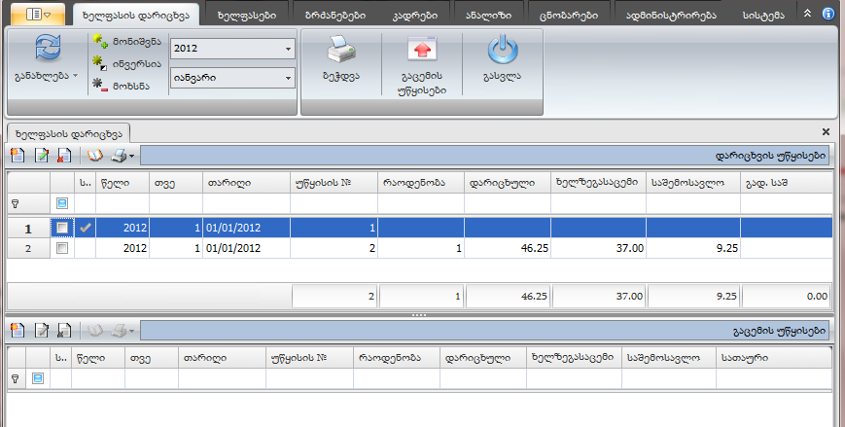Screen dimensions: 845x427
Task: Open the application menu button
Action: [x=38, y=14]
